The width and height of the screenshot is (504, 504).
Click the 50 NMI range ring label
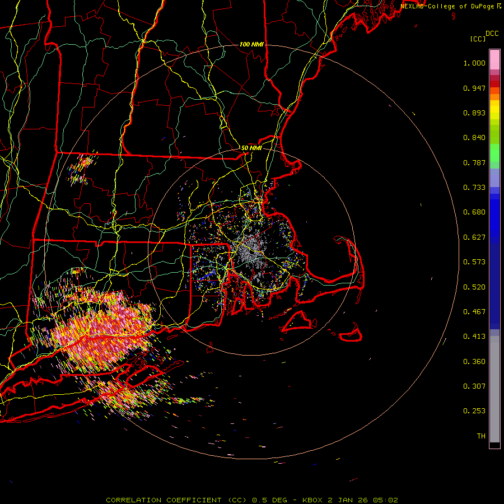point(251,148)
